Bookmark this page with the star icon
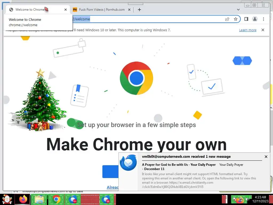 point(236,19)
